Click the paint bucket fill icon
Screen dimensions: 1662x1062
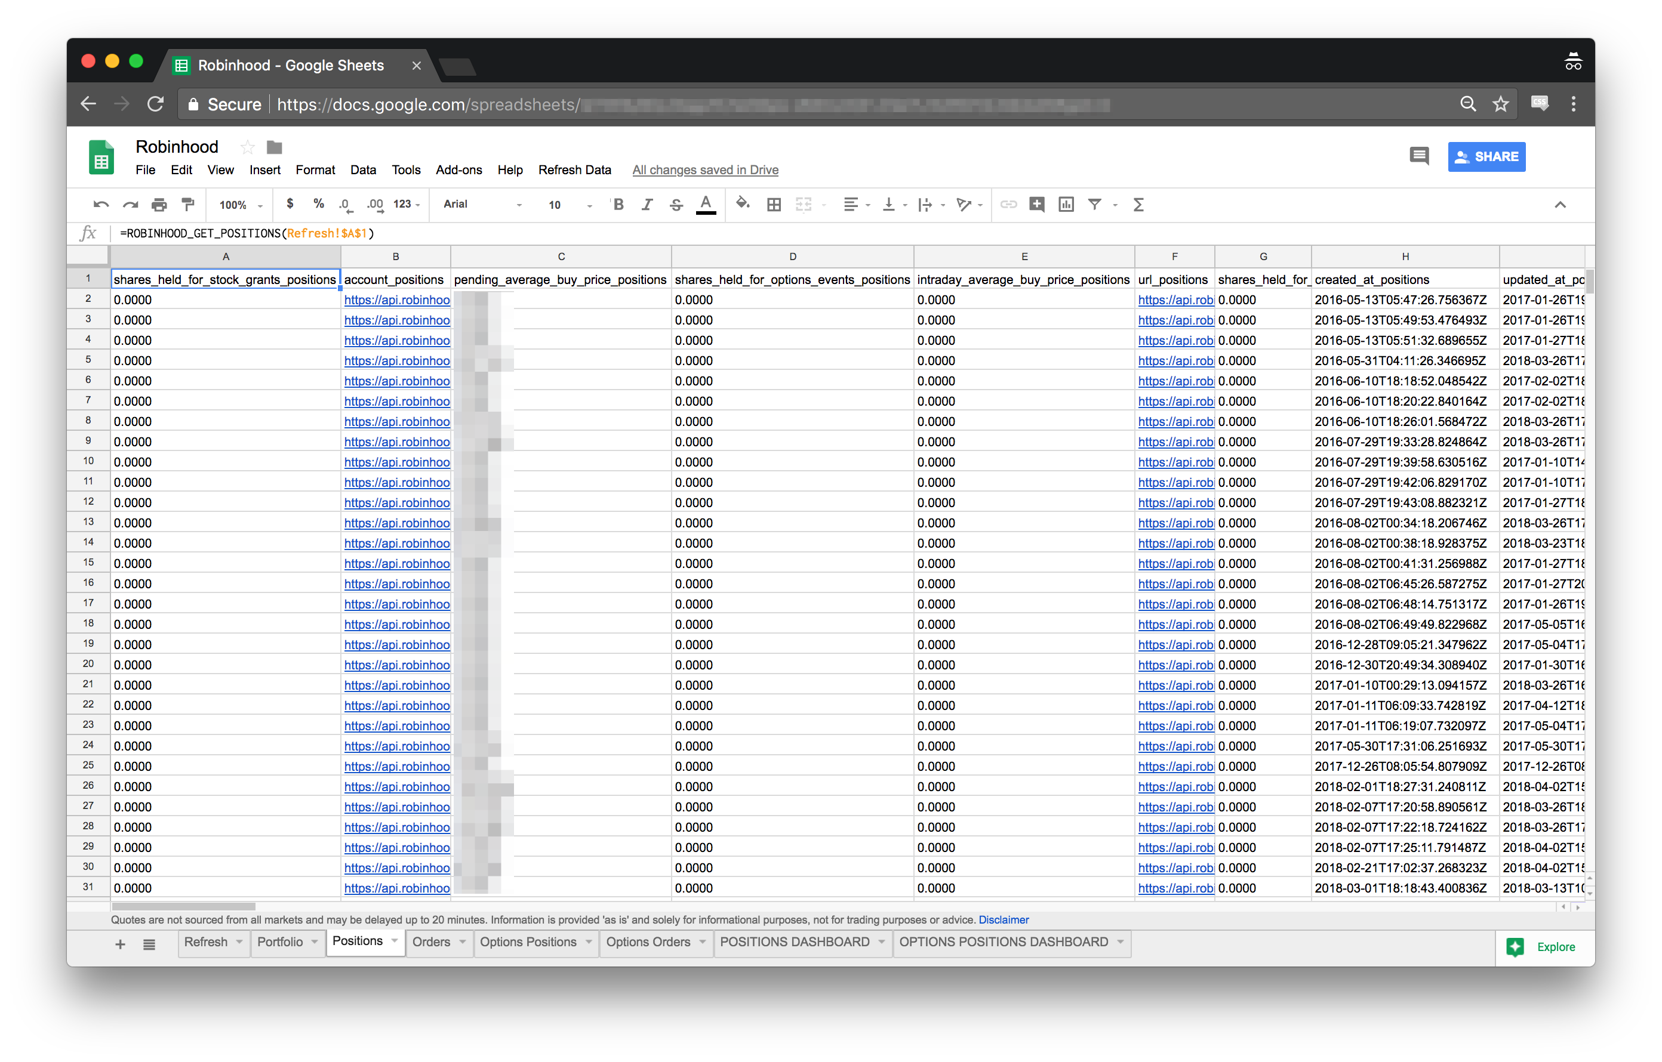coord(744,205)
